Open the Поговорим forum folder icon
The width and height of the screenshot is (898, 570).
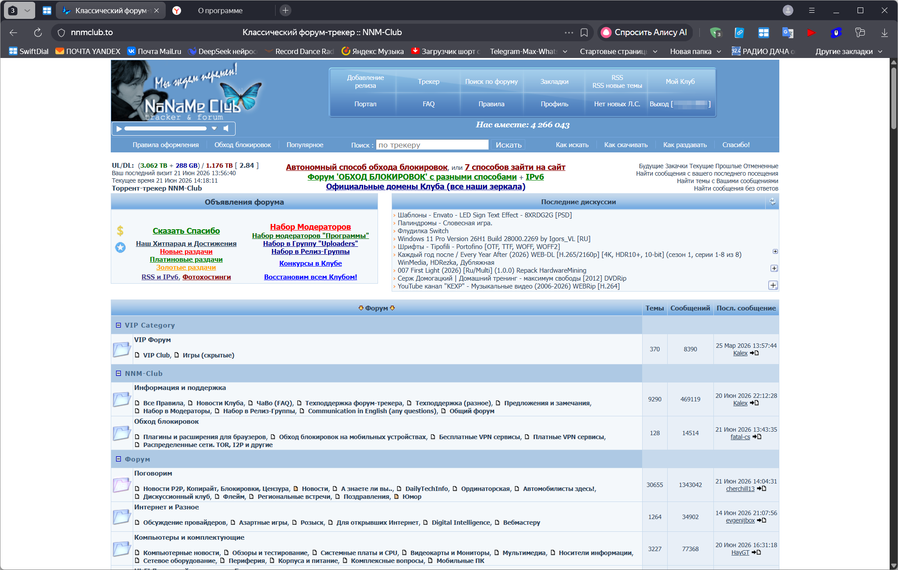(x=122, y=485)
